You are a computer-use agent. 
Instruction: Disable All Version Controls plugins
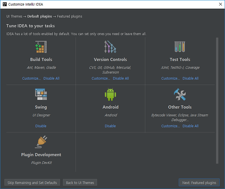coord(121,78)
